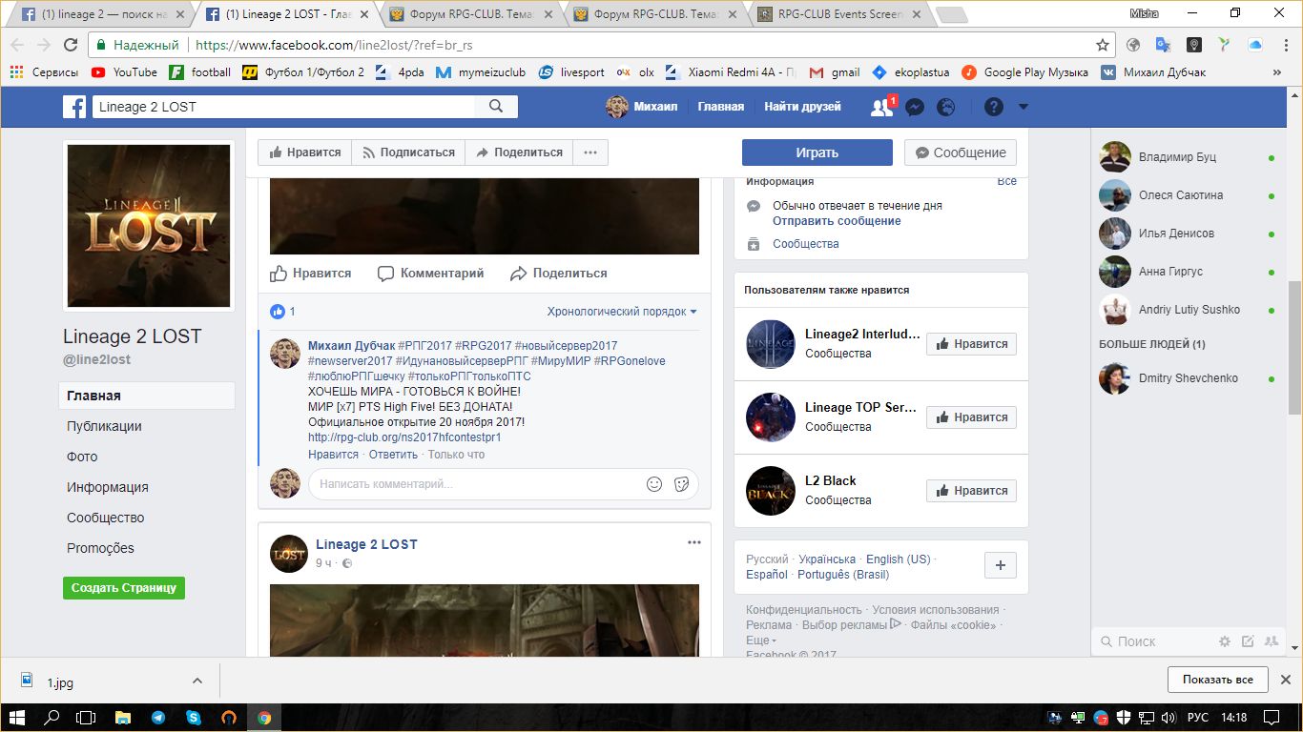The width and height of the screenshot is (1303, 732).
Task: Click the search magnifier button
Action: tap(496, 107)
